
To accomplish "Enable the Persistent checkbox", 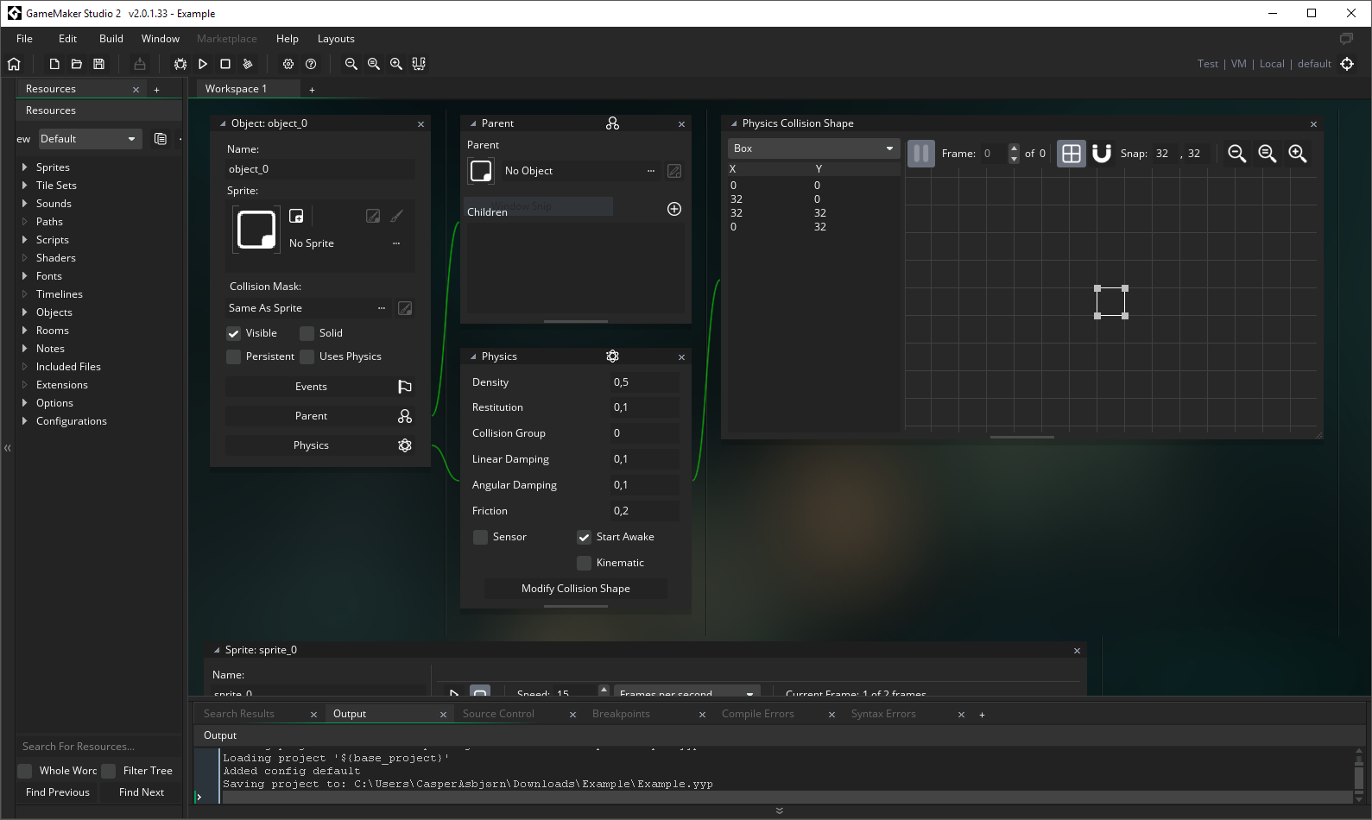I will [233, 356].
